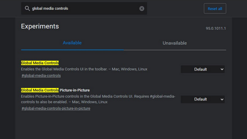Image resolution: width=247 pixels, height=139 pixels.
Task: Click the blue underline beneath Available tab
Action: tap(72, 50)
